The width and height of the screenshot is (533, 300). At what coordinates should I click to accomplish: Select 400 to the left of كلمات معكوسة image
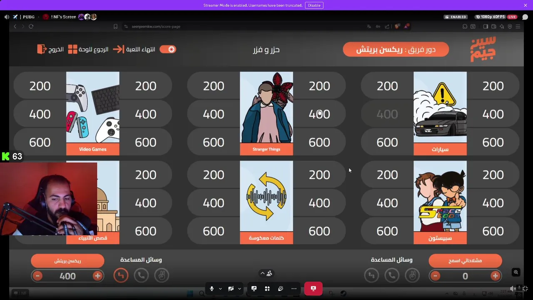coord(214,203)
